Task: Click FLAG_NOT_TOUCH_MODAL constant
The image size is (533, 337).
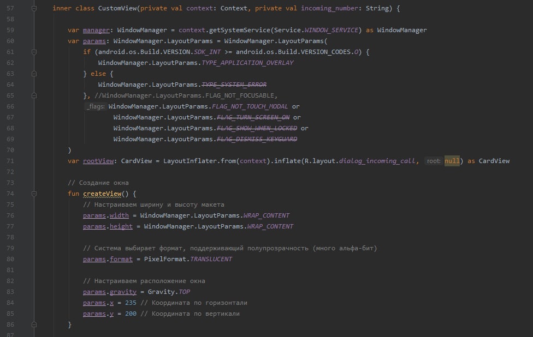Action: pyautogui.click(x=250, y=106)
